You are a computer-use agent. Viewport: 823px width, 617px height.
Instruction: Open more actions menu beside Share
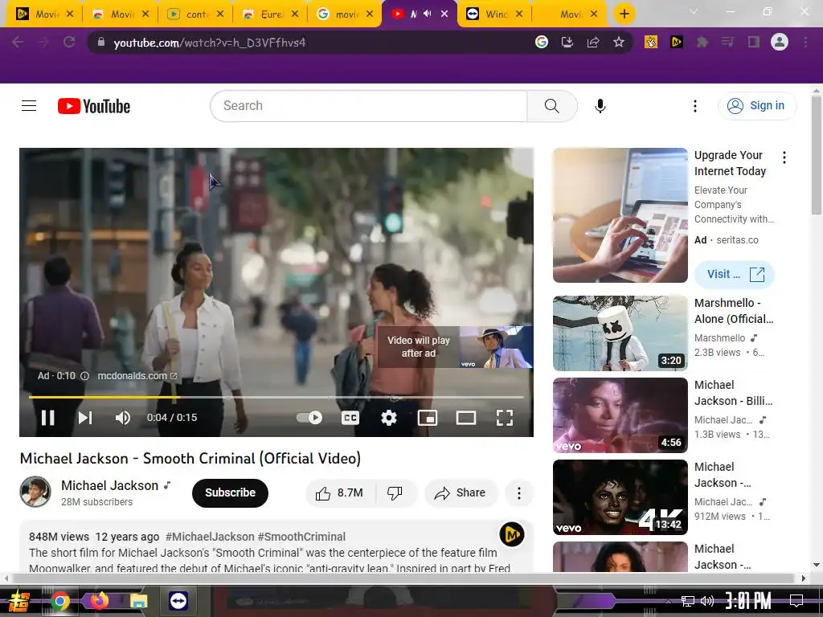coord(518,492)
